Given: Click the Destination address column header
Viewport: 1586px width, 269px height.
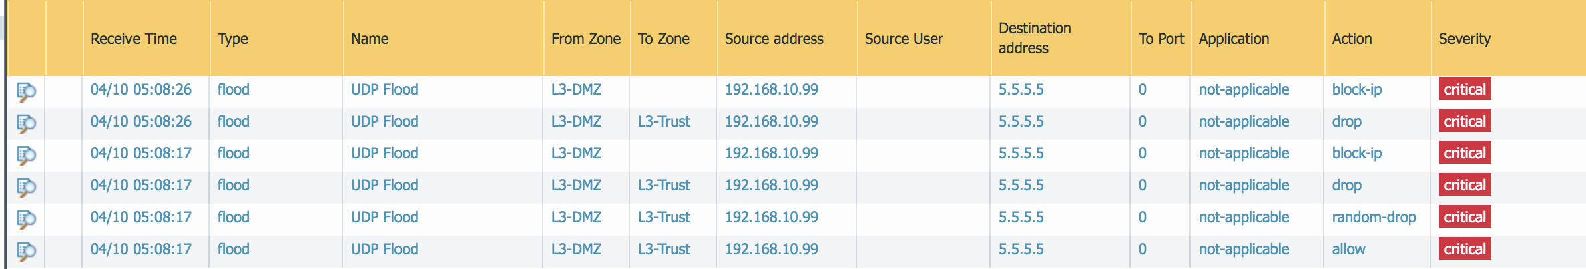Looking at the screenshot, I should (x=1034, y=38).
